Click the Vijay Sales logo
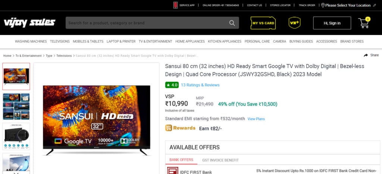382x174 pixels. [x=29, y=23]
